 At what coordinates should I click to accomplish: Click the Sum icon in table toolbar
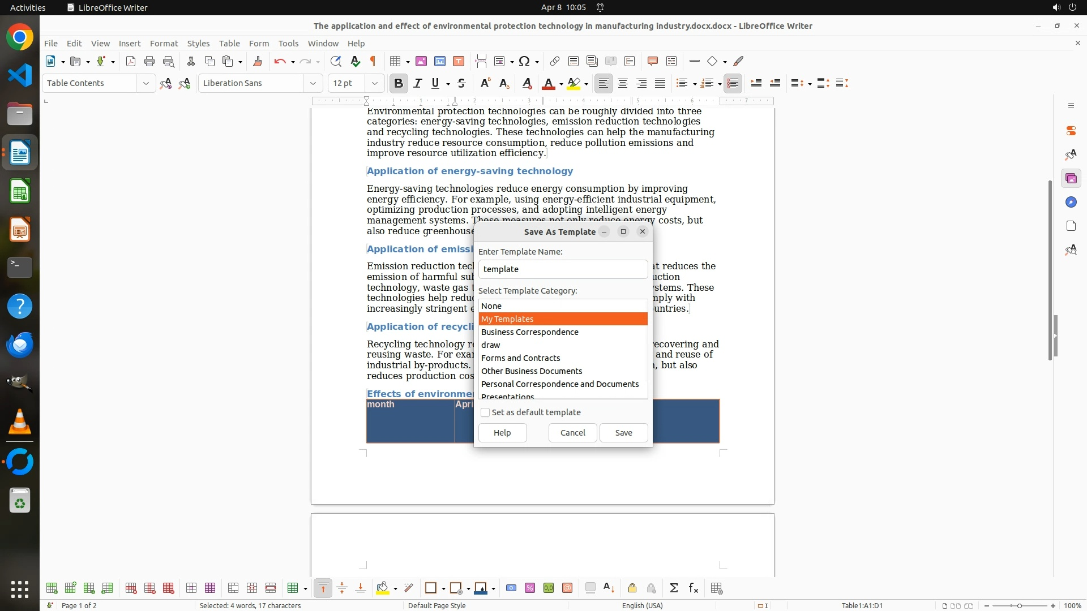point(674,588)
